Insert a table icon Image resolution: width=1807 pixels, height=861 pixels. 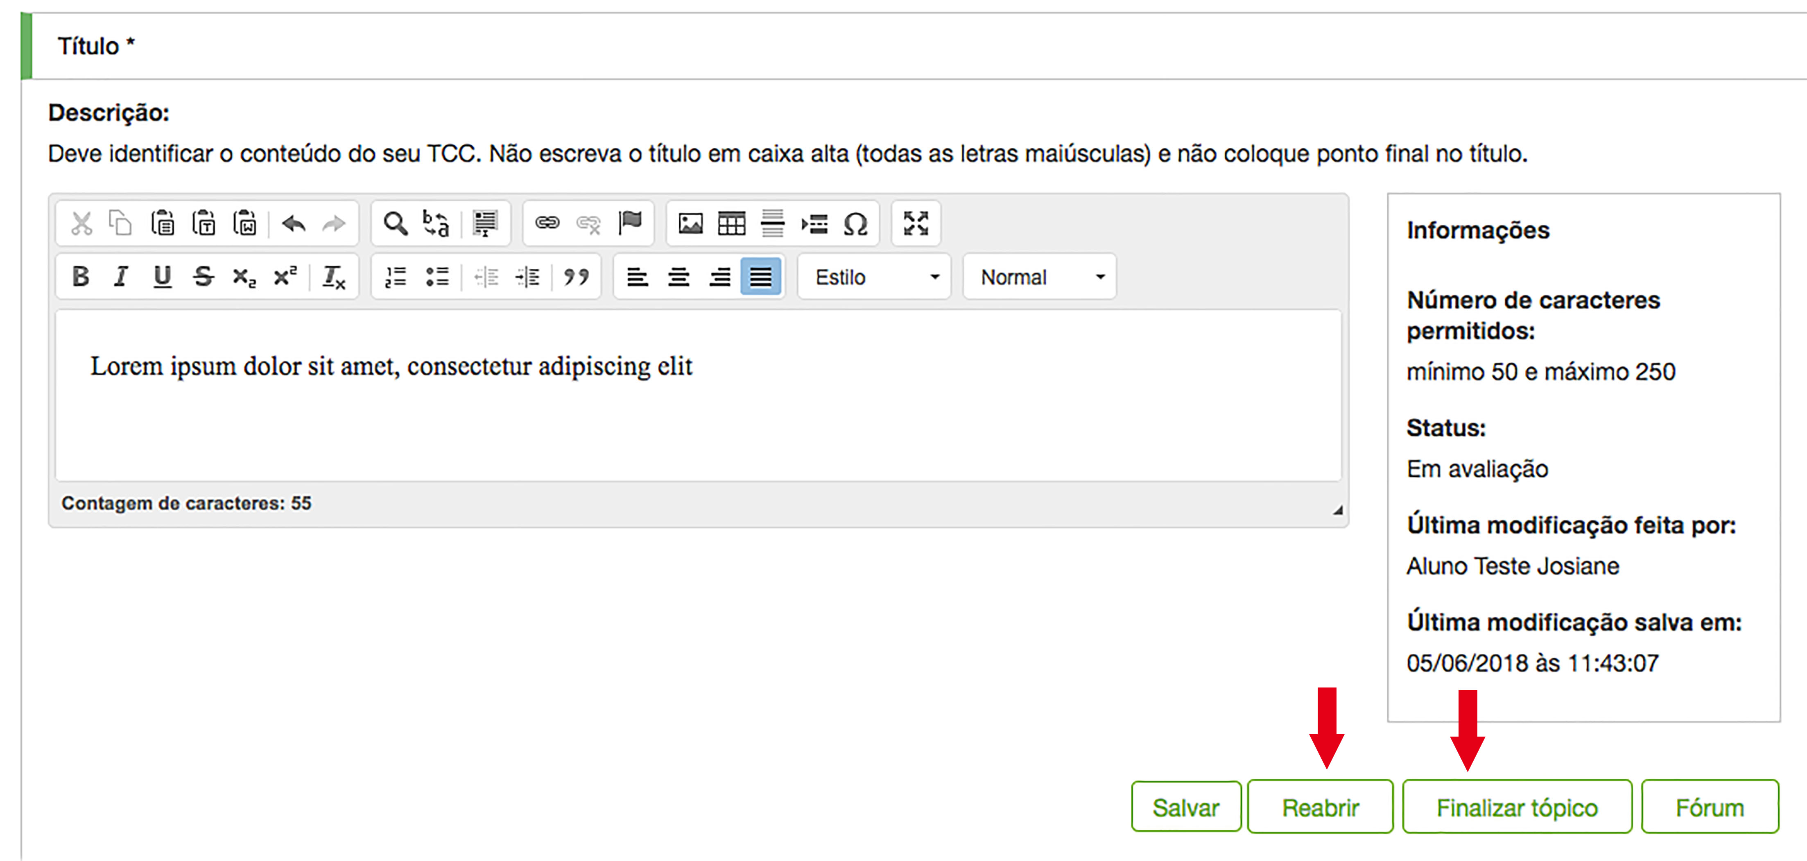point(731,224)
